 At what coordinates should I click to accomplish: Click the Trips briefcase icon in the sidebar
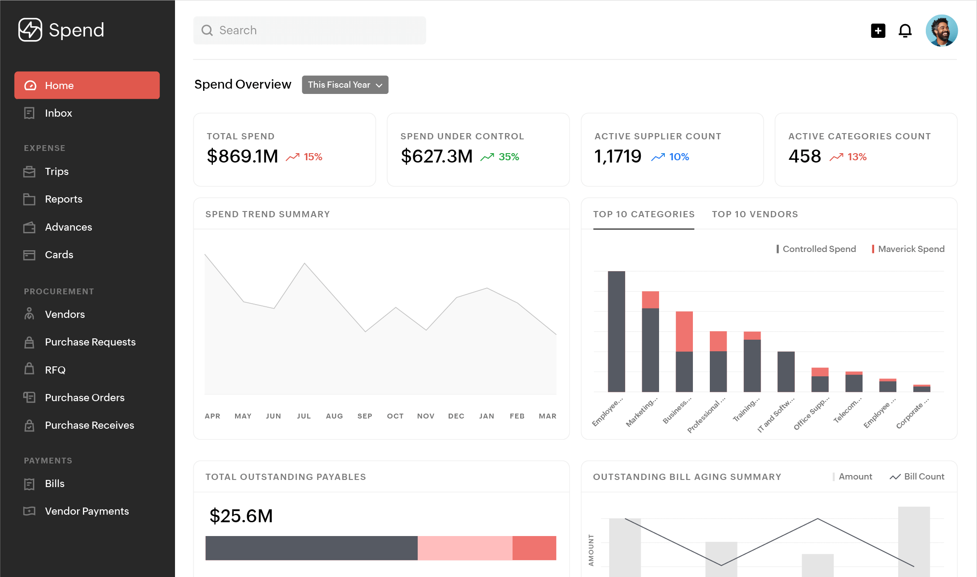[x=29, y=171]
